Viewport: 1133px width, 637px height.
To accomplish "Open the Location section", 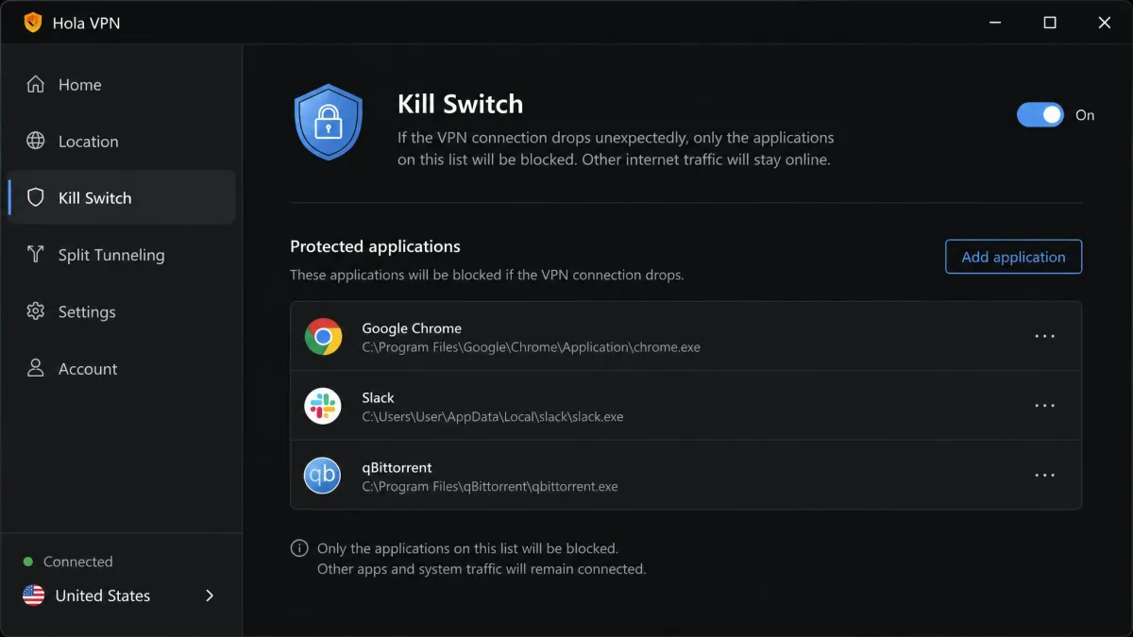I will (x=122, y=141).
